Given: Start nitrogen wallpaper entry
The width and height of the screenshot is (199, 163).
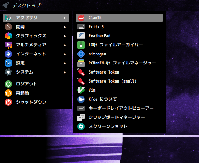Looking at the screenshot, I should [119, 54].
